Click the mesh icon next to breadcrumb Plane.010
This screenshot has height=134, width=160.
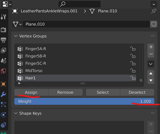(92, 11)
